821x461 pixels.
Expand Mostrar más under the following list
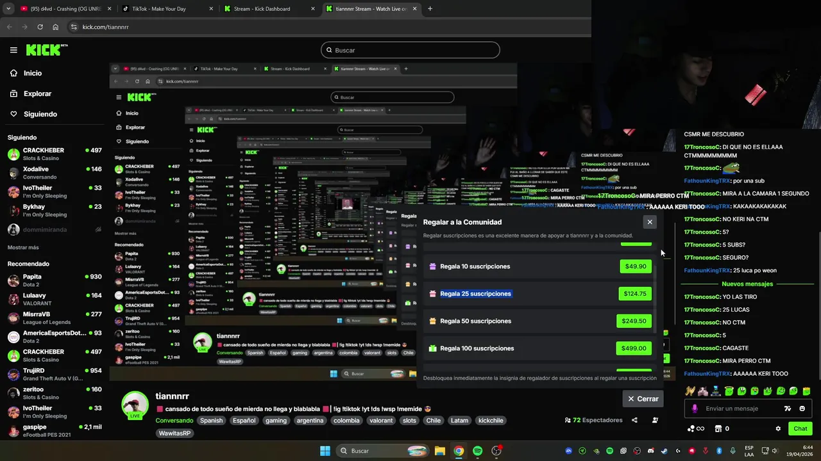coord(23,247)
